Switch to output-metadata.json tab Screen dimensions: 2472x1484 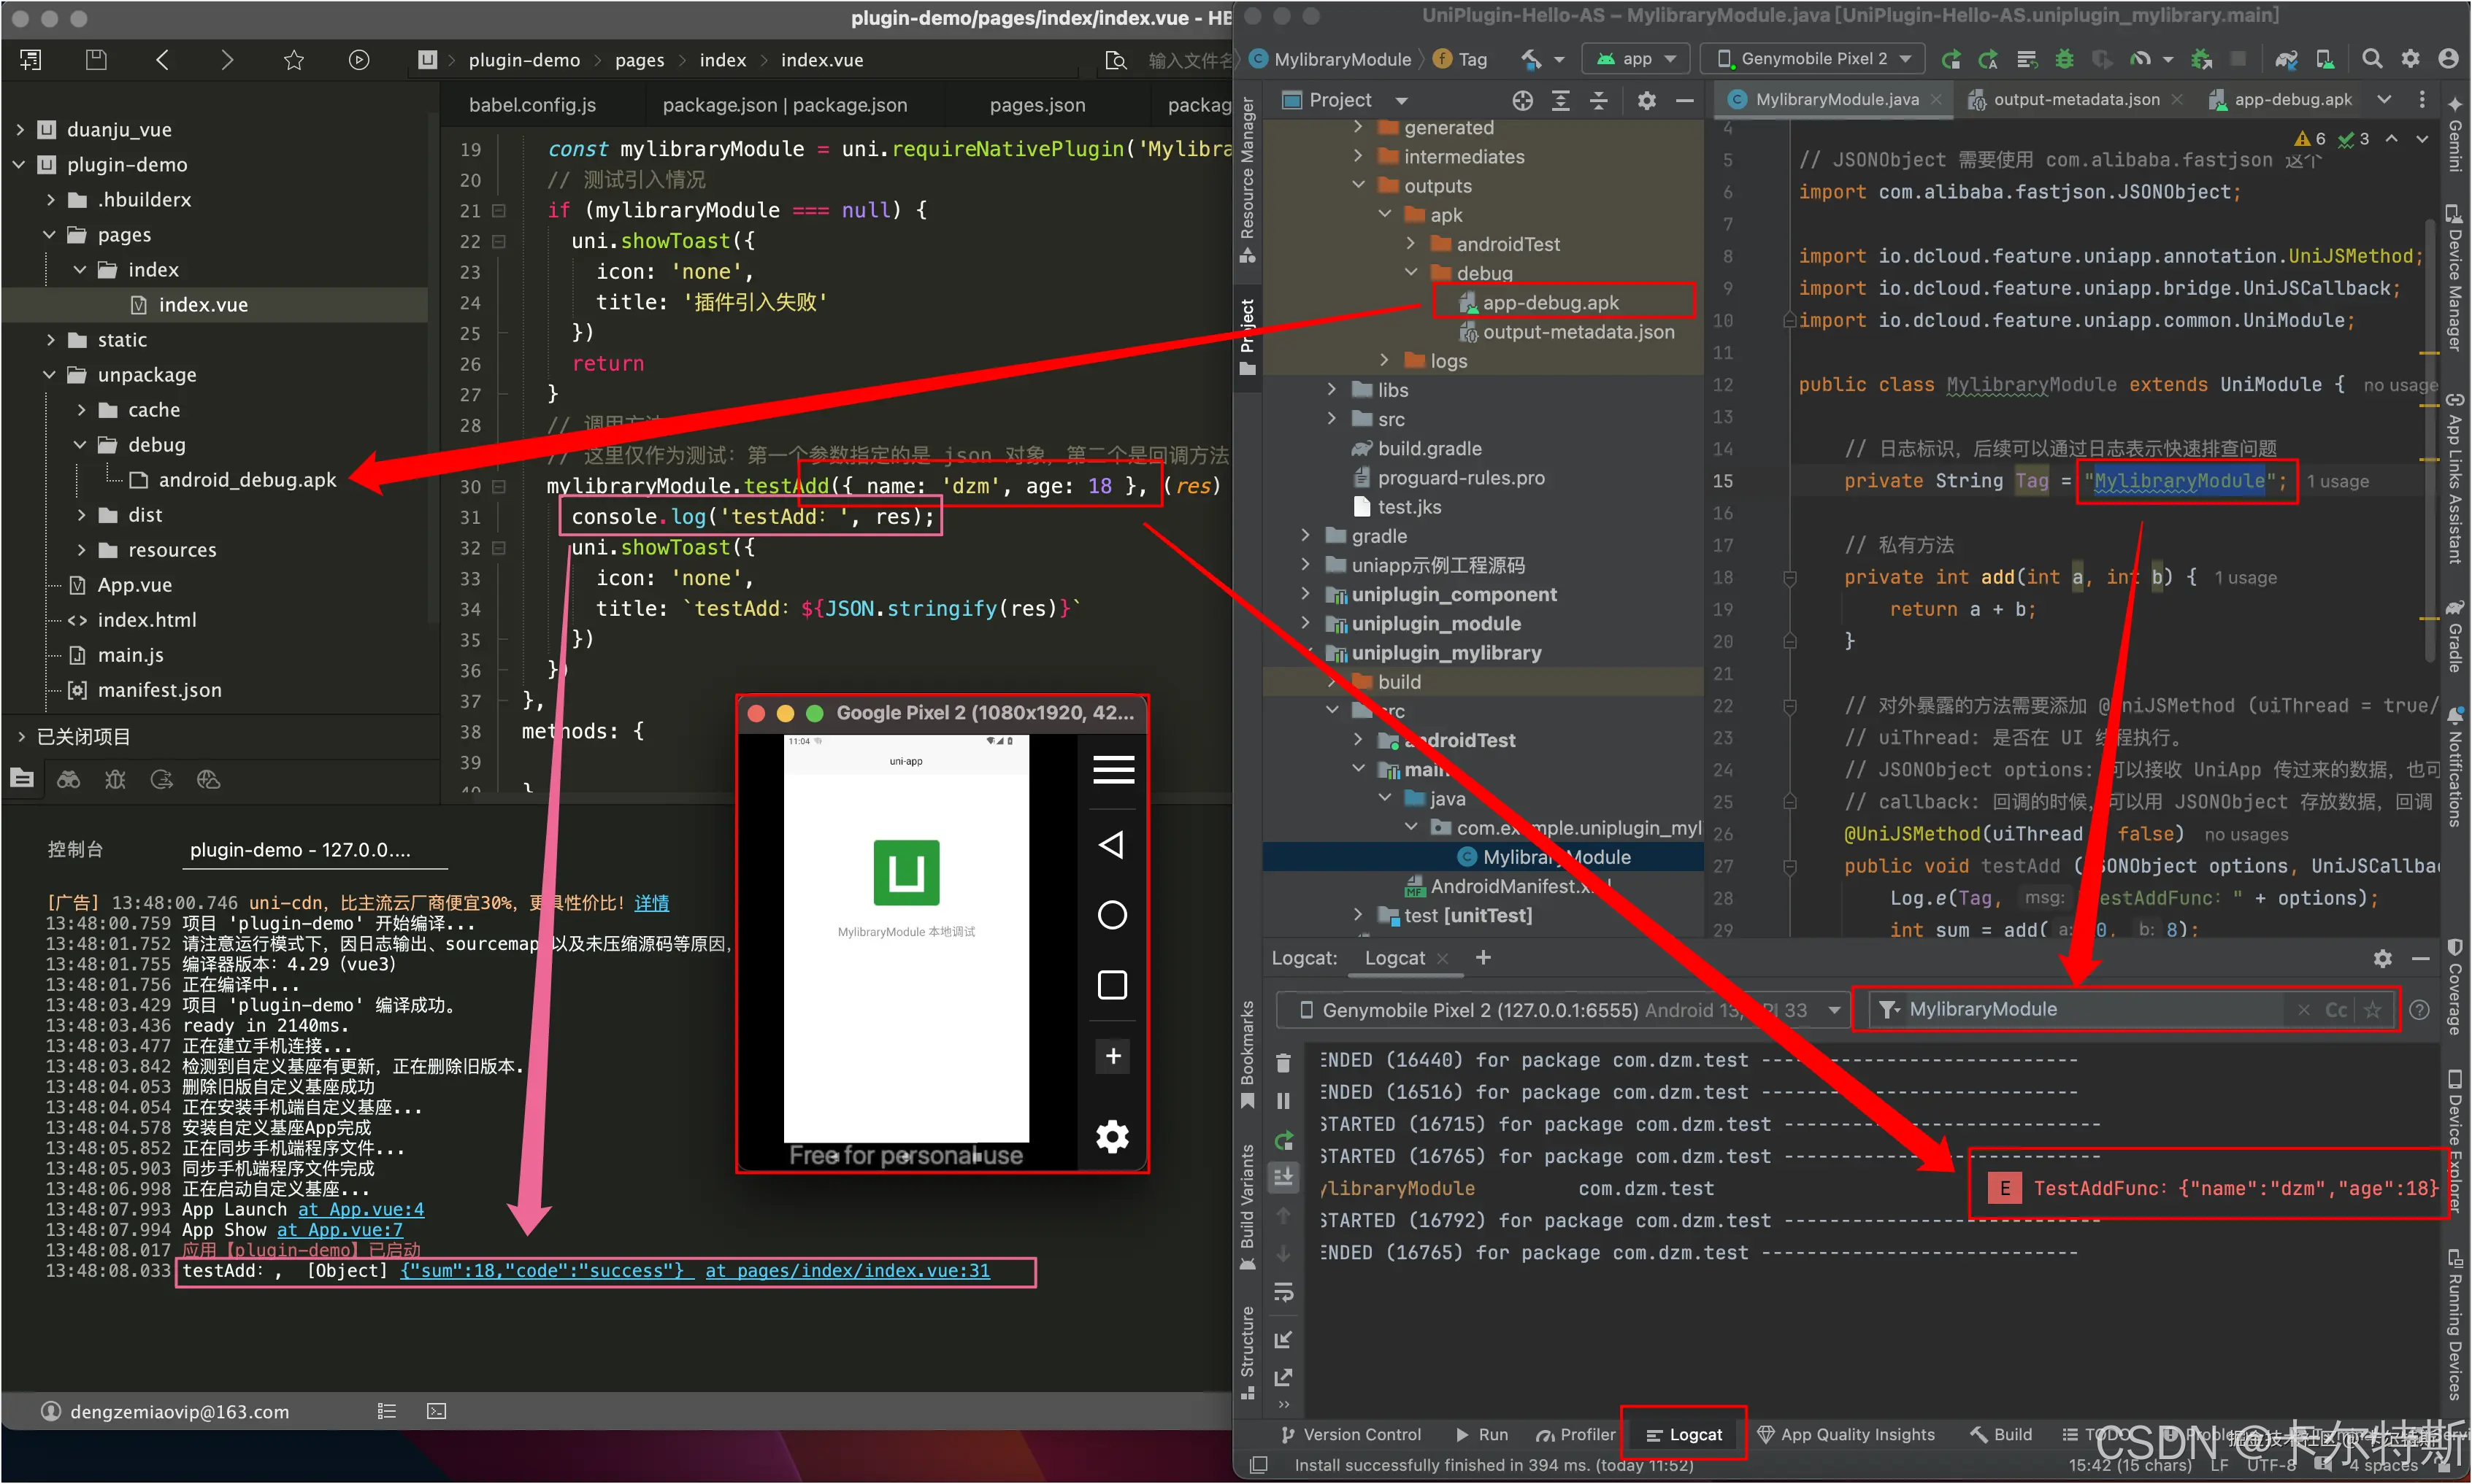click(x=2075, y=99)
